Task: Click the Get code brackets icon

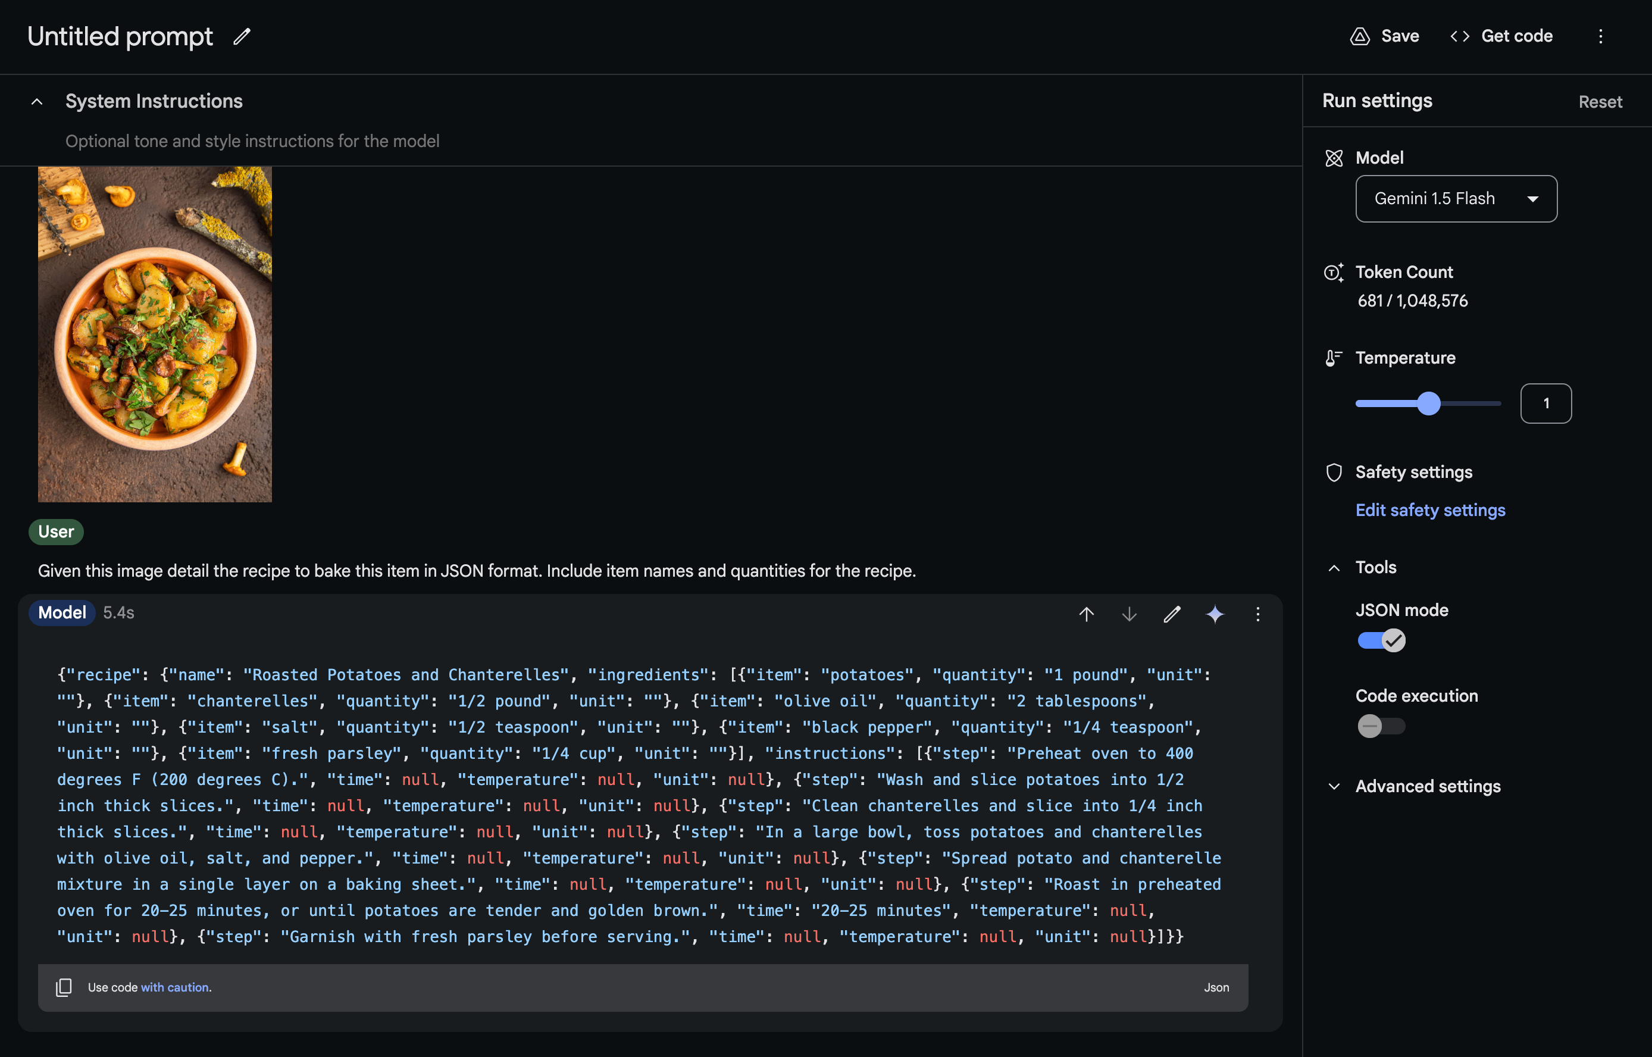Action: point(1460,36)
